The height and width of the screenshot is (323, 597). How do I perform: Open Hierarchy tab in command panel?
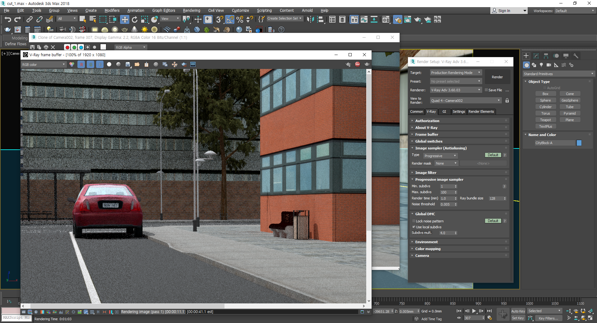[x=546, y=56]
